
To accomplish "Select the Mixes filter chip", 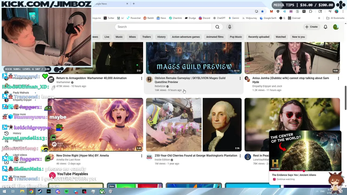I will pyautogui.click(x=132, y=37).
